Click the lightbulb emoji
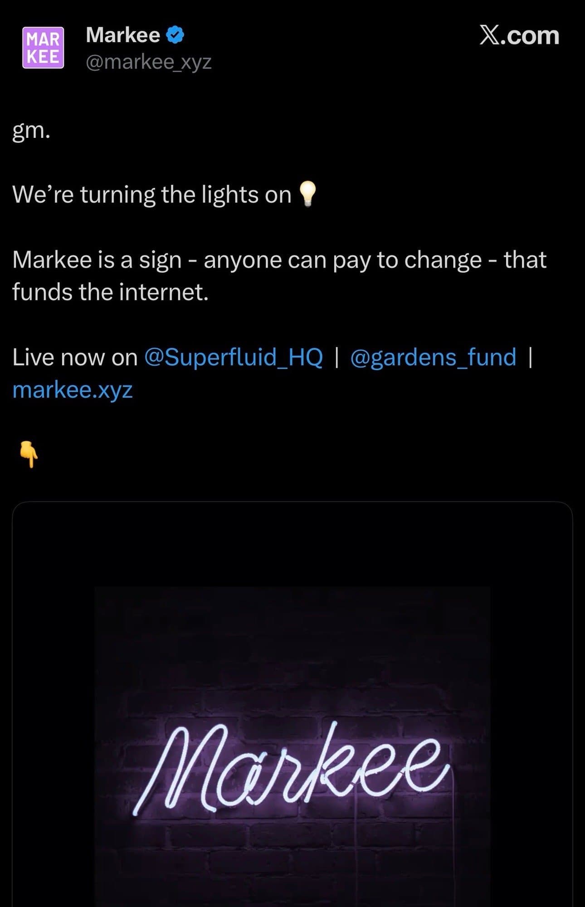585x907 pixels. coord(307,194)
